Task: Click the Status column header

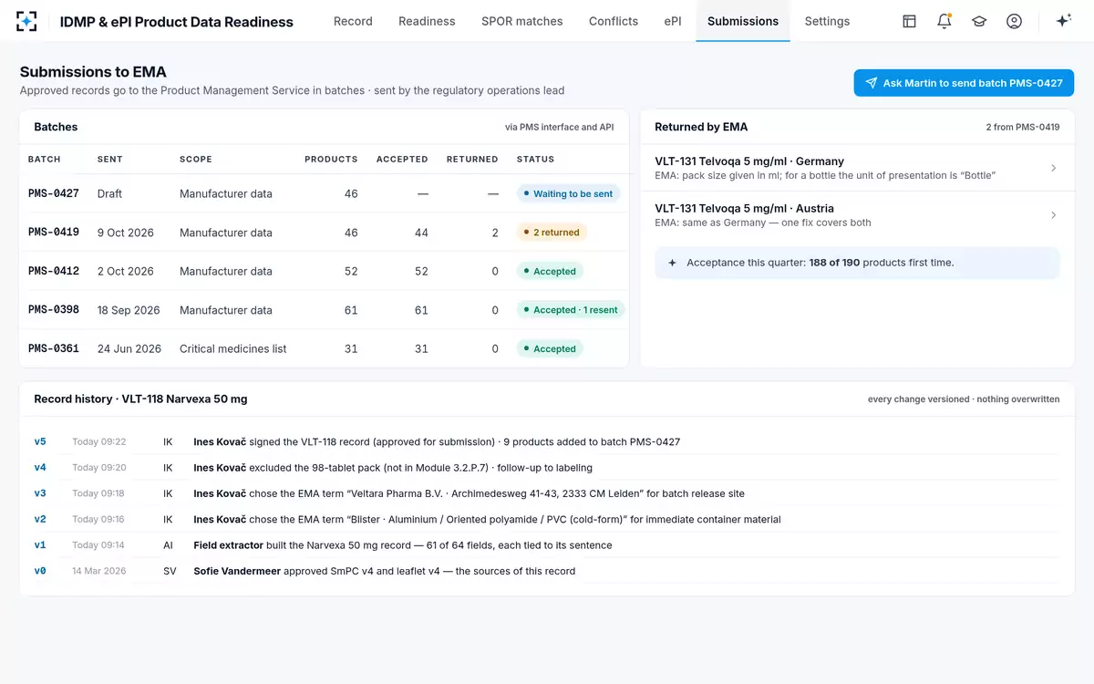Action: click(535, 159)
